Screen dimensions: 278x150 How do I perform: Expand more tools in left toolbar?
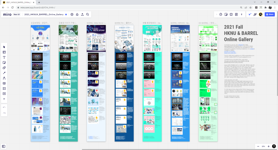click(x=4, y=99)
